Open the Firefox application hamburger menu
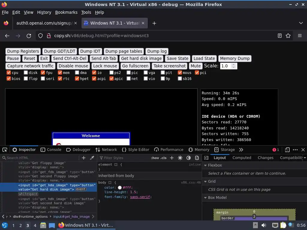This screenshot has width=307, height=230. (300, 36)
